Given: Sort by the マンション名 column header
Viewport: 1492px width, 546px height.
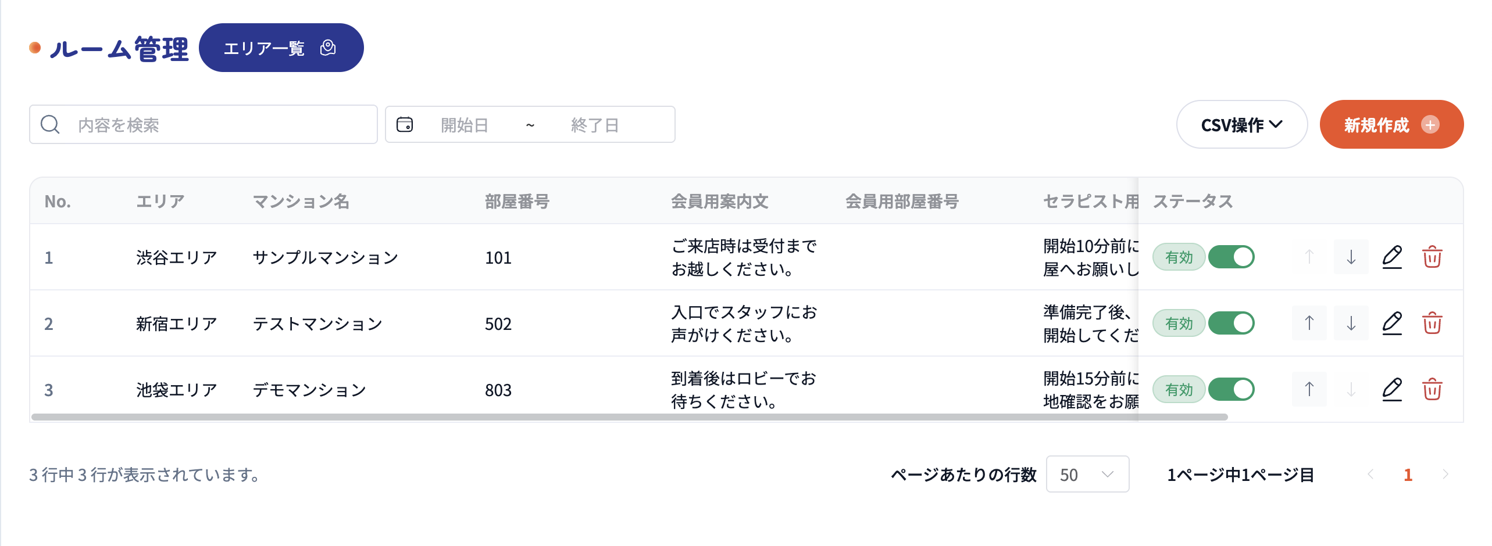Looking at the screenshot, I should click(x=301, y=201).
